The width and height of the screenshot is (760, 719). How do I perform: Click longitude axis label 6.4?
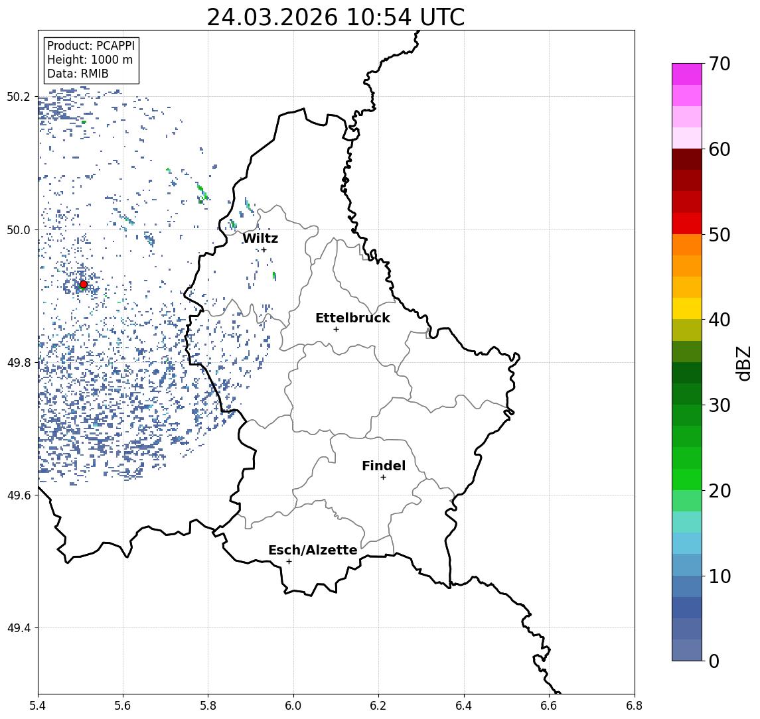(464, 706)
